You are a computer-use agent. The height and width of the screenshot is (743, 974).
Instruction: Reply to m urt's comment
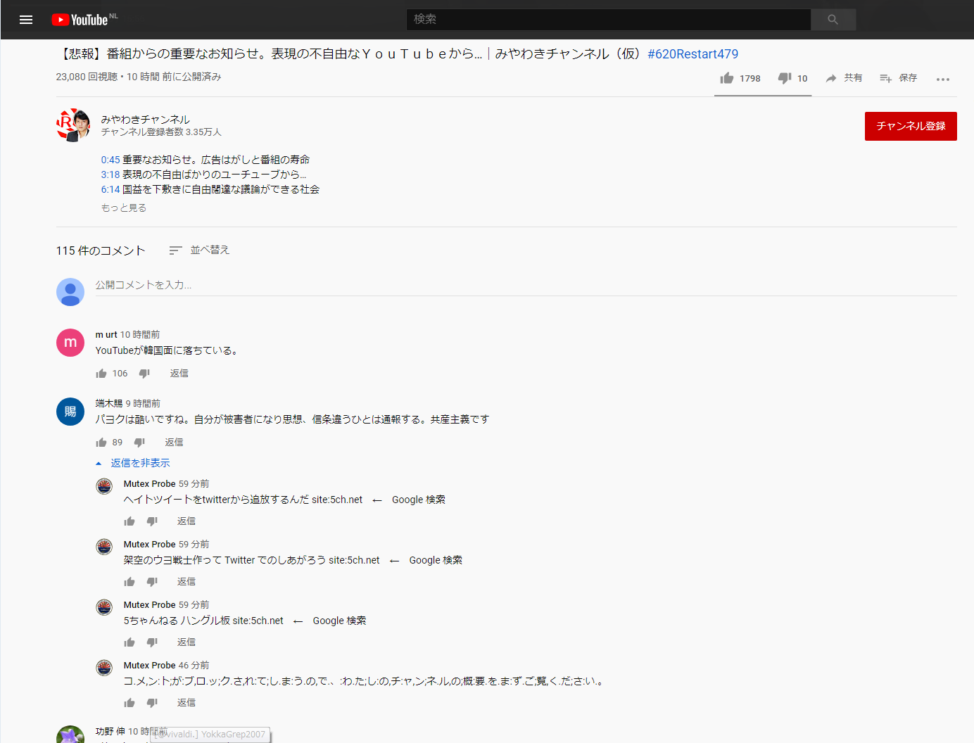click(x=179, y=374)
